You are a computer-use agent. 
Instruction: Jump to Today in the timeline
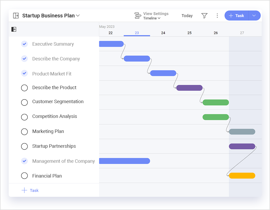187,16
